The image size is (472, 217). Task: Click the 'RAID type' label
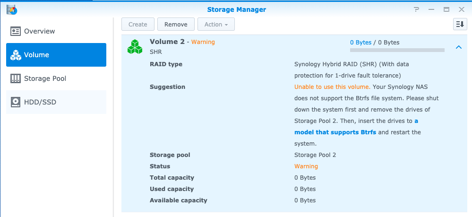(x=166, y=64)
